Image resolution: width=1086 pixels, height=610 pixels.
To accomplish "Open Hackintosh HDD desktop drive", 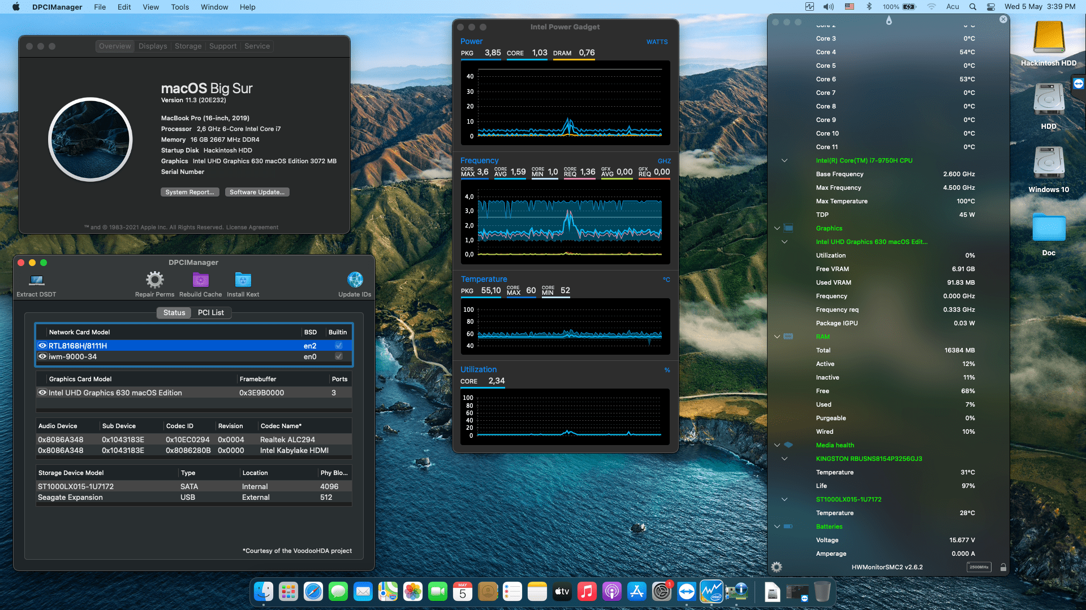I will click(x=1049, y=38).
